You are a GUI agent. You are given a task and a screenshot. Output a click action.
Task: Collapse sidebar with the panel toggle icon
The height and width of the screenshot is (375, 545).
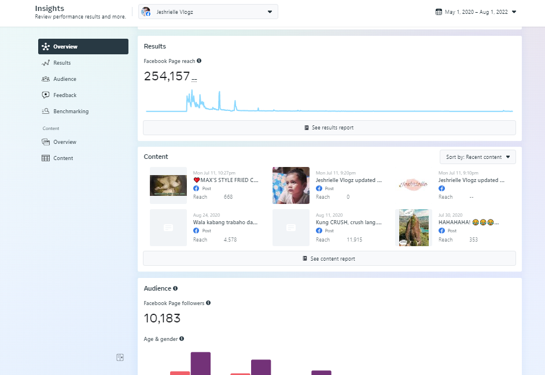[x=120, y=357]
